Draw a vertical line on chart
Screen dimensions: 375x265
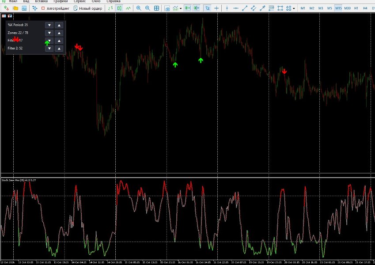point(227,8)
